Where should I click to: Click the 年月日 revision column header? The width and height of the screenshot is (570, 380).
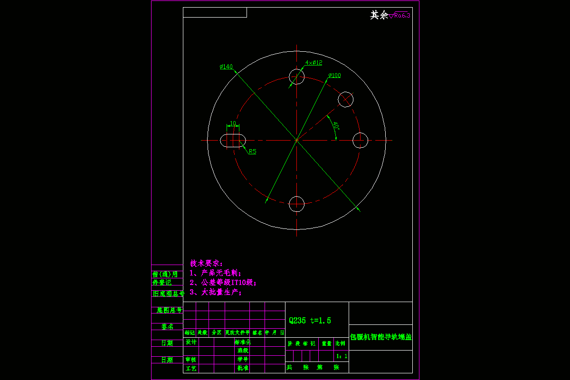pos(275,333)
